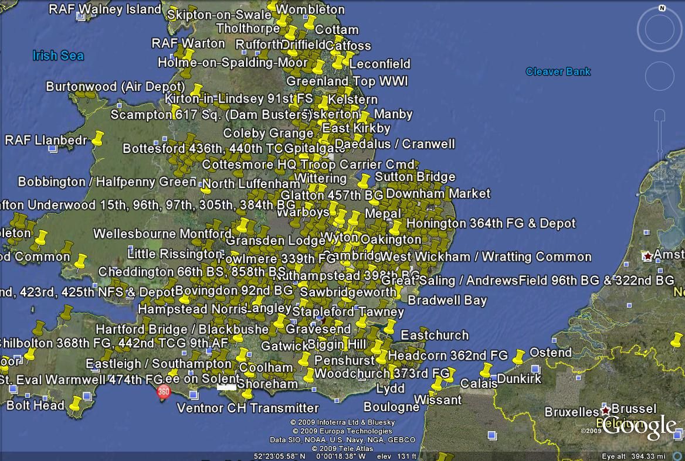Click the Honington 364th FG & Depot label
The width and height of the screenshot is (685, 461).
(491, 223)
